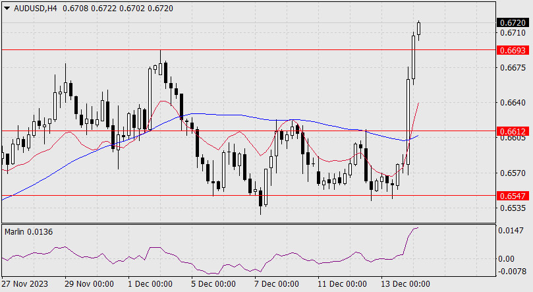This screenshot has height=292, width=533.
Task: Click the price scale value 0.6710
Action: tap(513, 33)
